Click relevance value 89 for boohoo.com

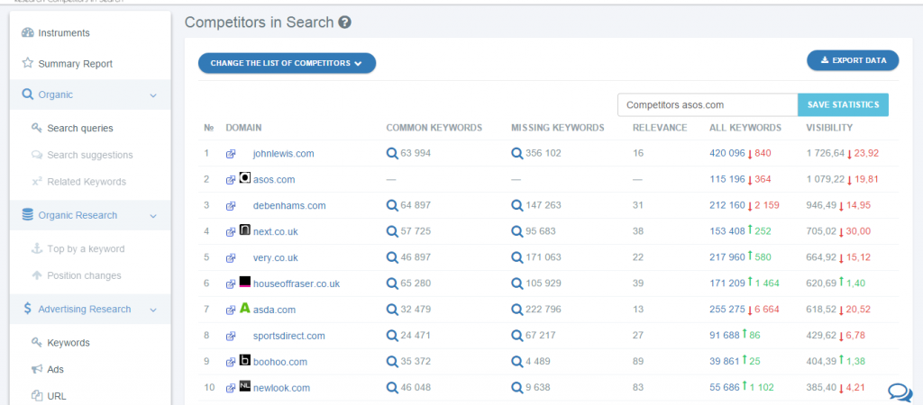pyautogui.click(x=638, y=362)
